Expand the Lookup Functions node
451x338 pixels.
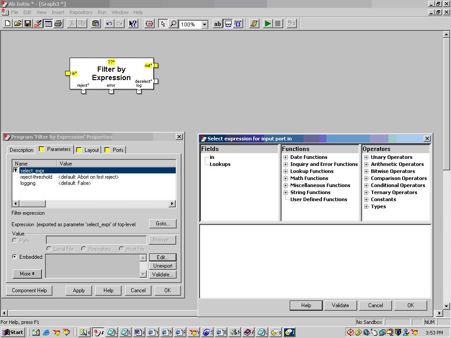[285, 171]
